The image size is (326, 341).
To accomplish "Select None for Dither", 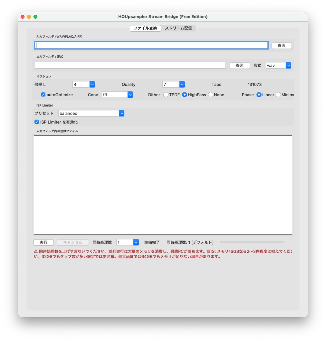I will [x=210, y=95].
